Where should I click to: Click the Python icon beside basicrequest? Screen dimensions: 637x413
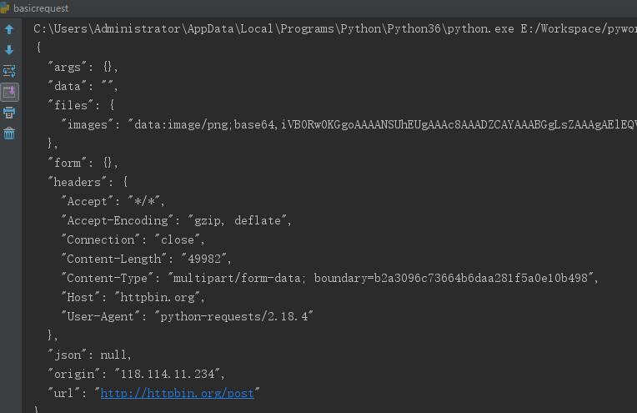5,8
